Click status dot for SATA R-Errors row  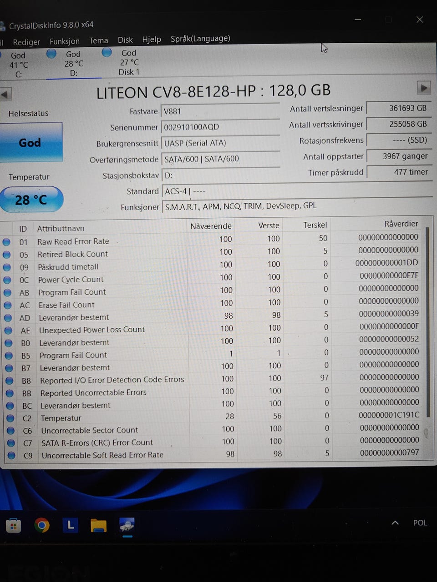[x=11, y=443]
